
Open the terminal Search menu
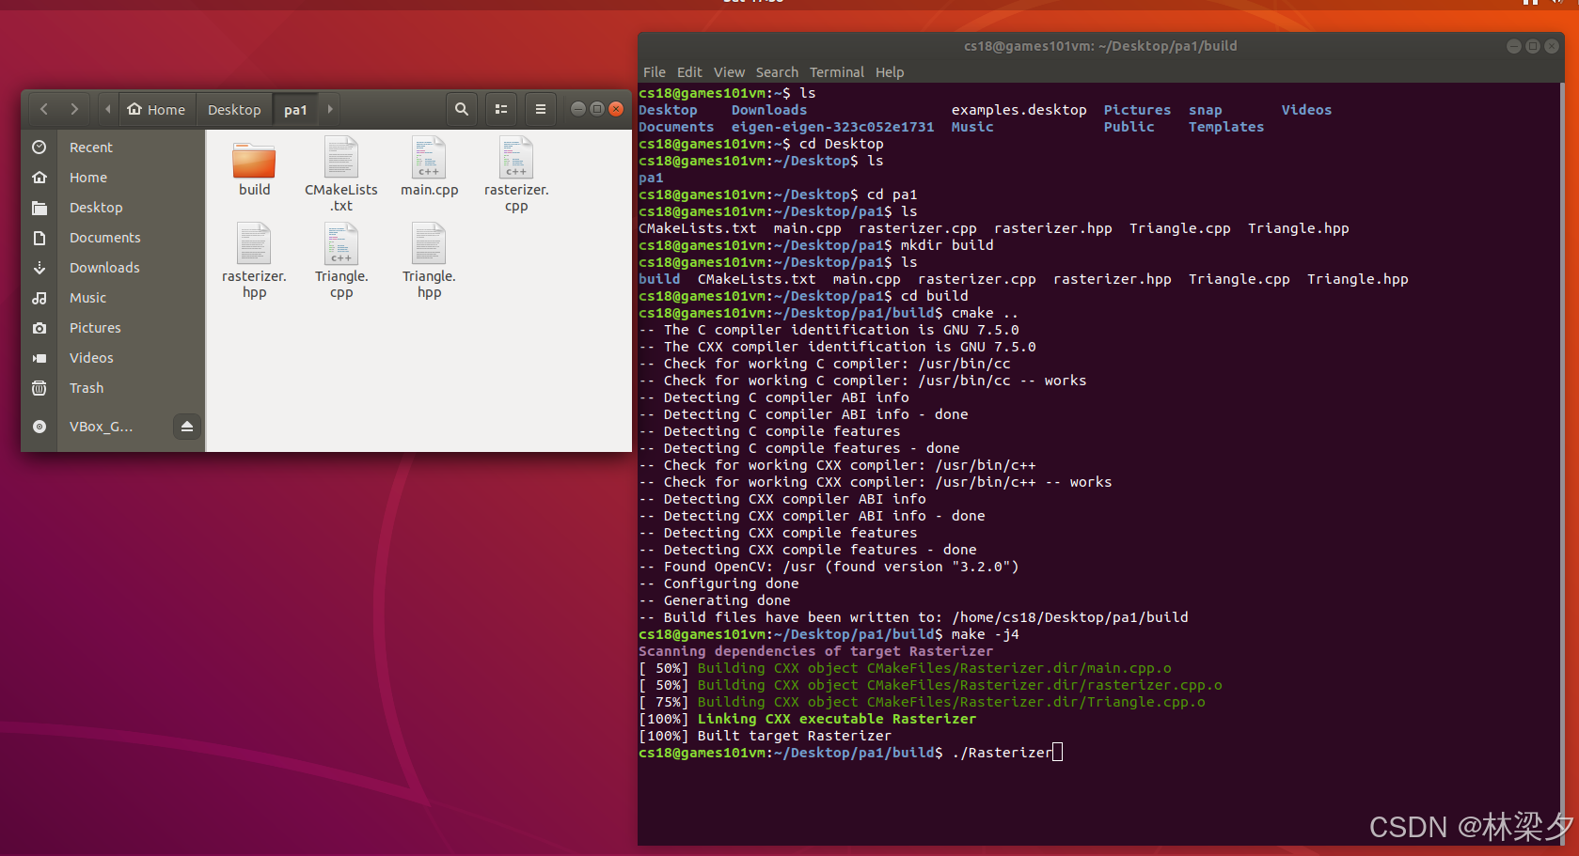click(x=777, y=72)
